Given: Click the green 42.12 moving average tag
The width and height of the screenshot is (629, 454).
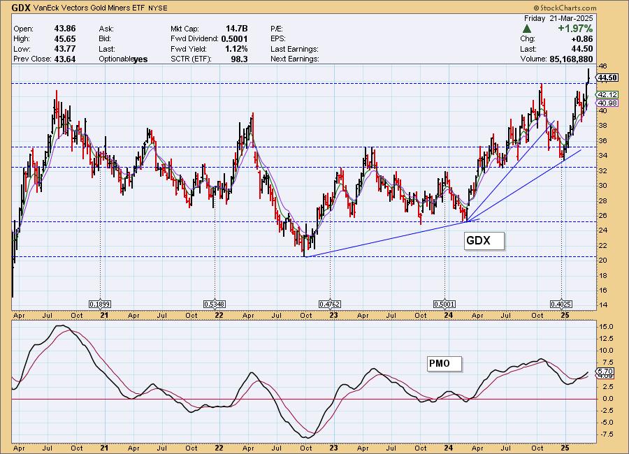Looking at the screenshot, I should [x=607, y=95].
